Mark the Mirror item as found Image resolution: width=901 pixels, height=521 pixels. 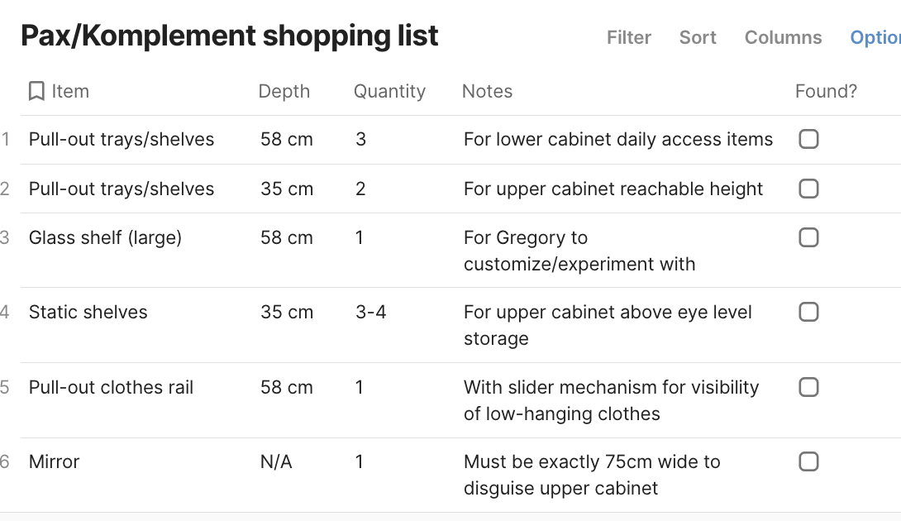tap(808, 461)
